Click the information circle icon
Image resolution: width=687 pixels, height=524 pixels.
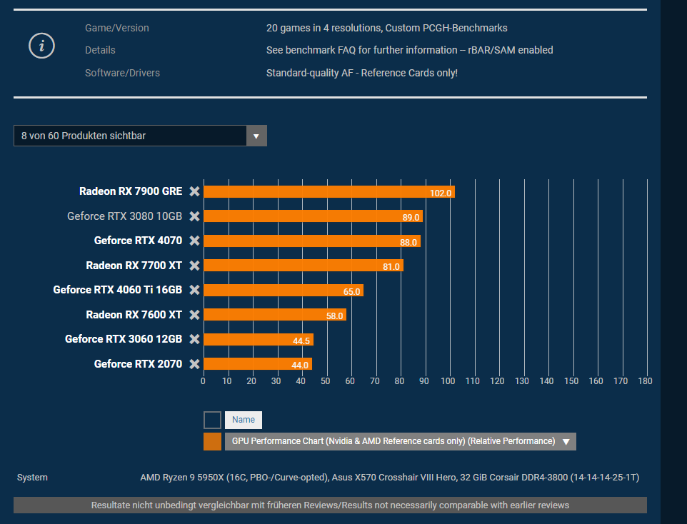pyautogui.click(x=41, y=46)
